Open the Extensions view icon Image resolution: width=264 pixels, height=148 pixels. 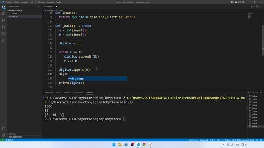click(3, 34)
